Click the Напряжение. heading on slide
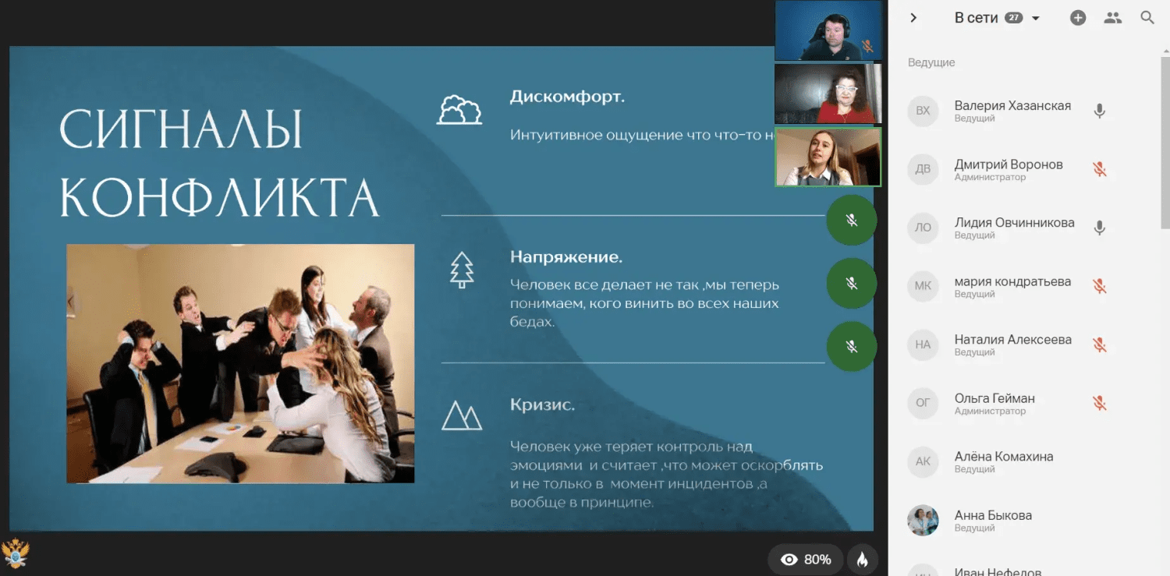 (566, 257)
